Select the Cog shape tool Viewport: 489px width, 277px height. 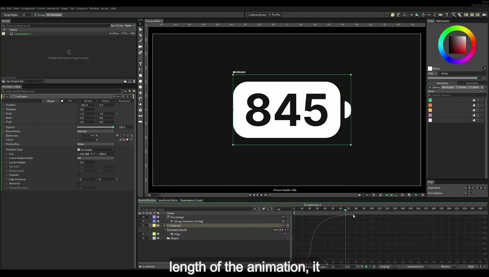140,110
